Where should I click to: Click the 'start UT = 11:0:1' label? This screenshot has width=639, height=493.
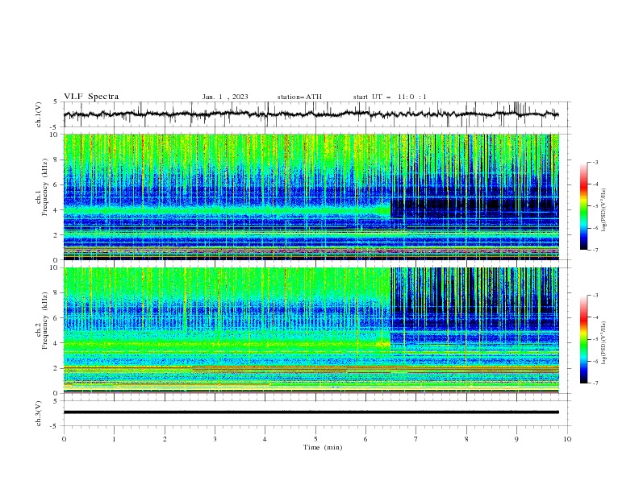[x=390, y=97]
